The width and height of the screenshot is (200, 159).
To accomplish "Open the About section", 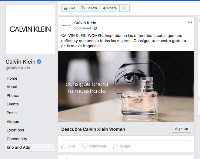I will [x=12, y=87].
